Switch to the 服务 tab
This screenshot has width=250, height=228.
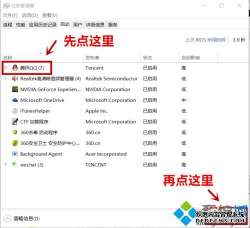click(113, 25)
